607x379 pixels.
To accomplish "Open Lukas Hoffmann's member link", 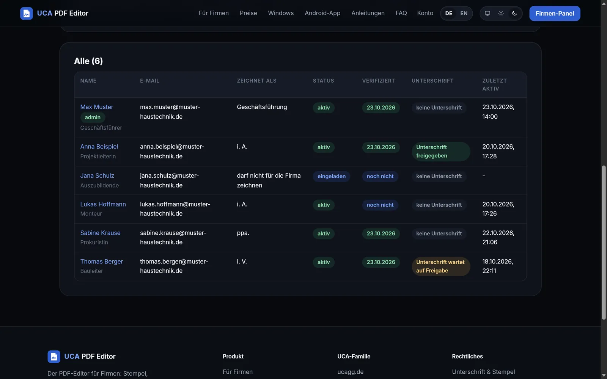I will pyautogui.click(x=103, y=204).
